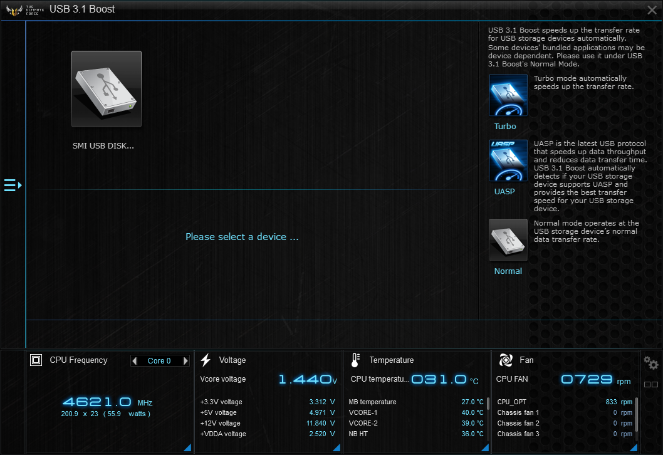Open the side menu hamburger arrow
The image size is (663, 455).
click(13, 186)
